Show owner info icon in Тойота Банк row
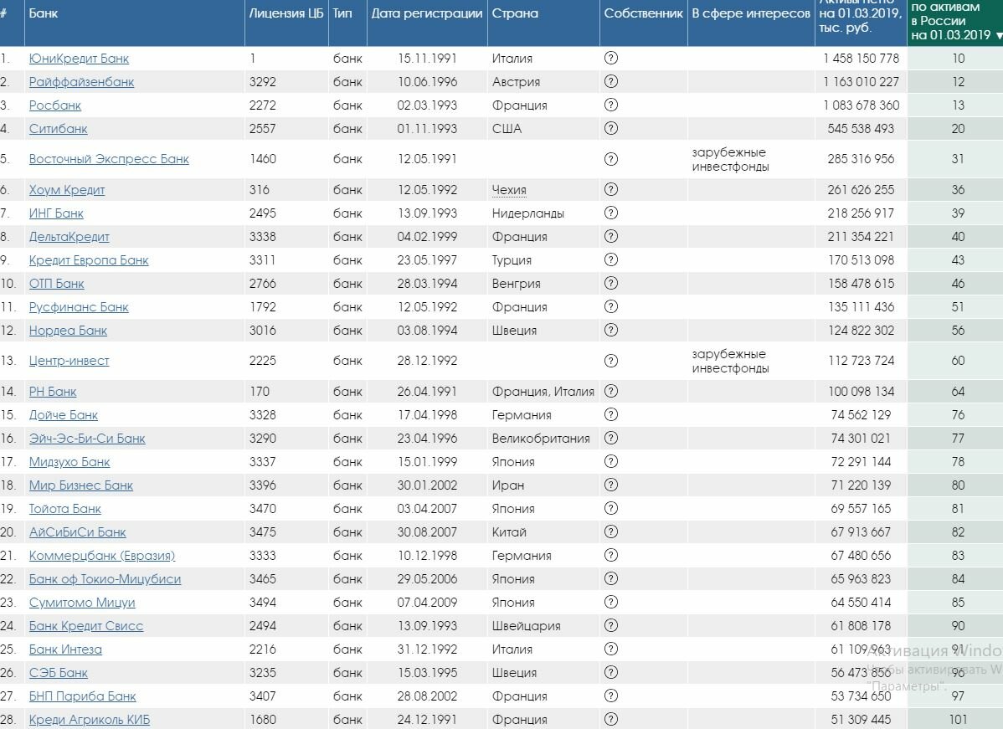The width and height of the screenshot is (1003, 729). click(x=611, y=508)
